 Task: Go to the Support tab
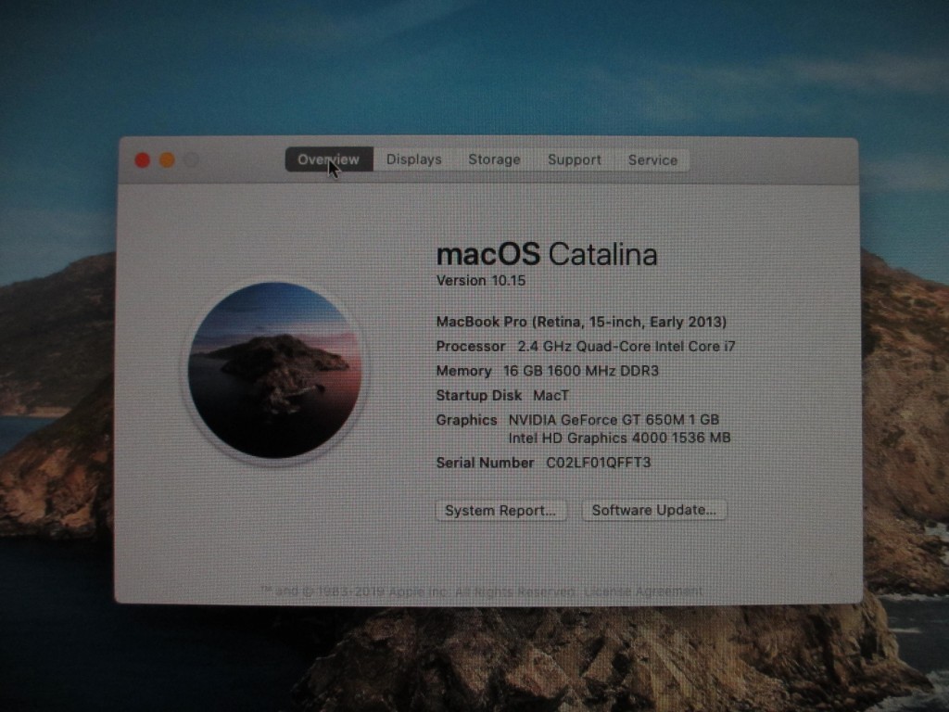click(575, 159)
